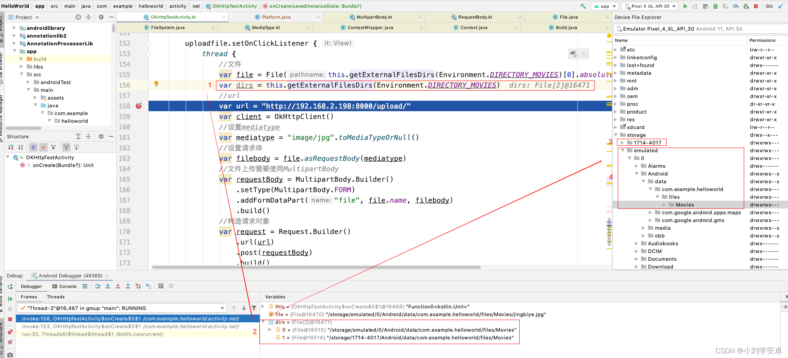Toggle sort alphabetically in the Structure panel
Viewport: 788px width, 358px height.
coord(21,147)
